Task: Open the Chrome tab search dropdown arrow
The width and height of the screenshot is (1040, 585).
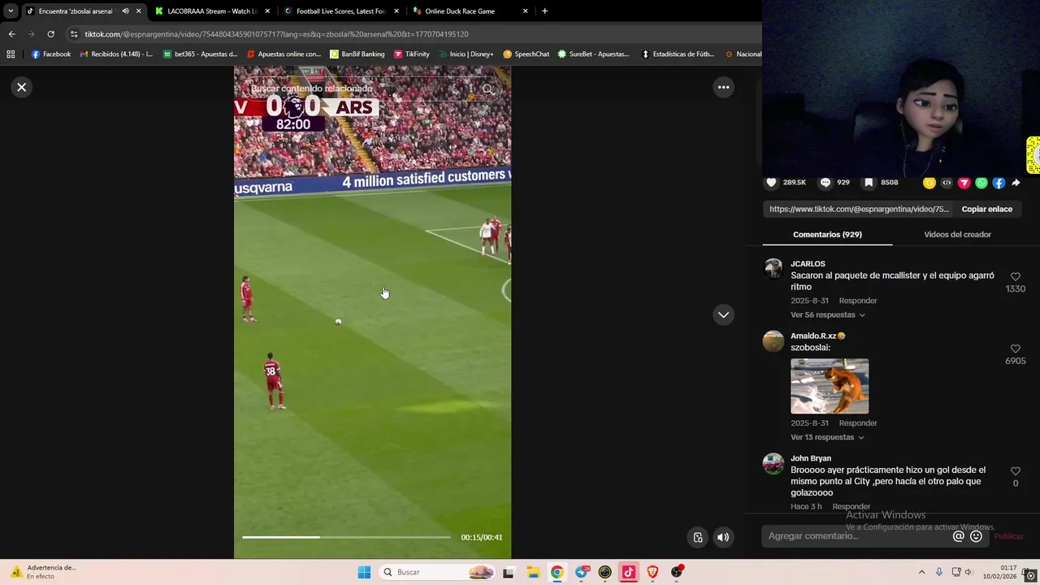Action: click(x=11, y=11)
